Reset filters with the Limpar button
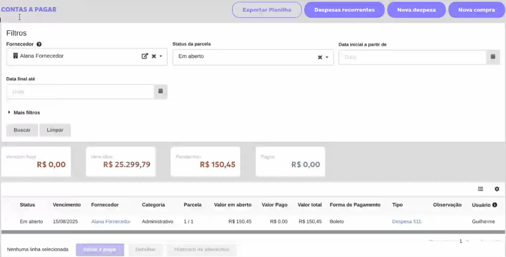The width and height of the screenshot is (506, 257). [x=55, y=130]
